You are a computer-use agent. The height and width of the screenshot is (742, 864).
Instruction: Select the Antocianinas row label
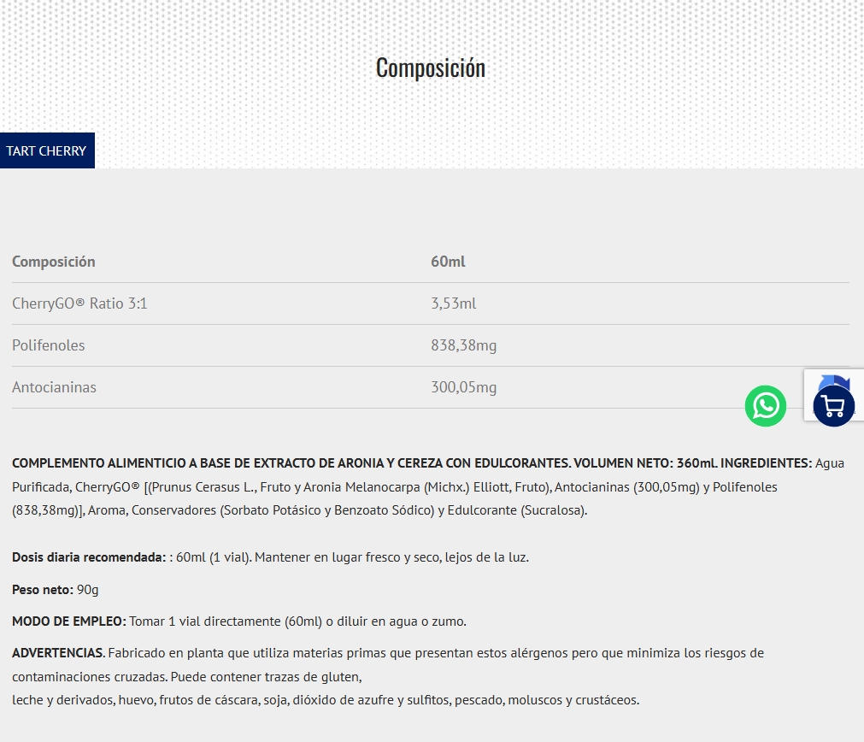coord(54,387)
